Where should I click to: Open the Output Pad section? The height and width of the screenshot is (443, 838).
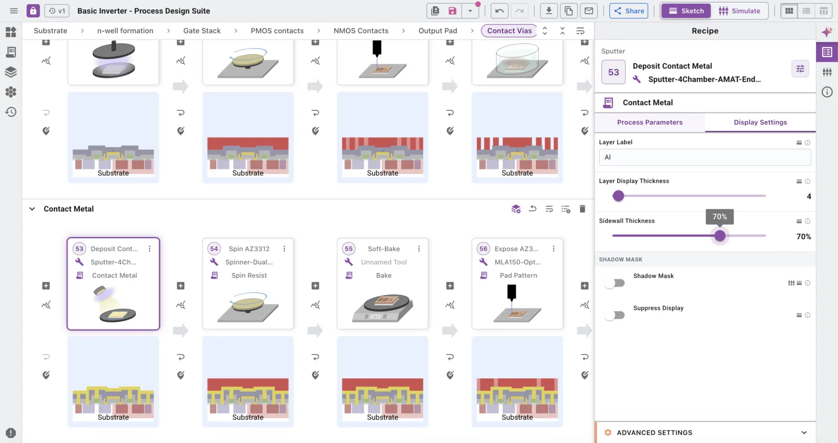438,31
